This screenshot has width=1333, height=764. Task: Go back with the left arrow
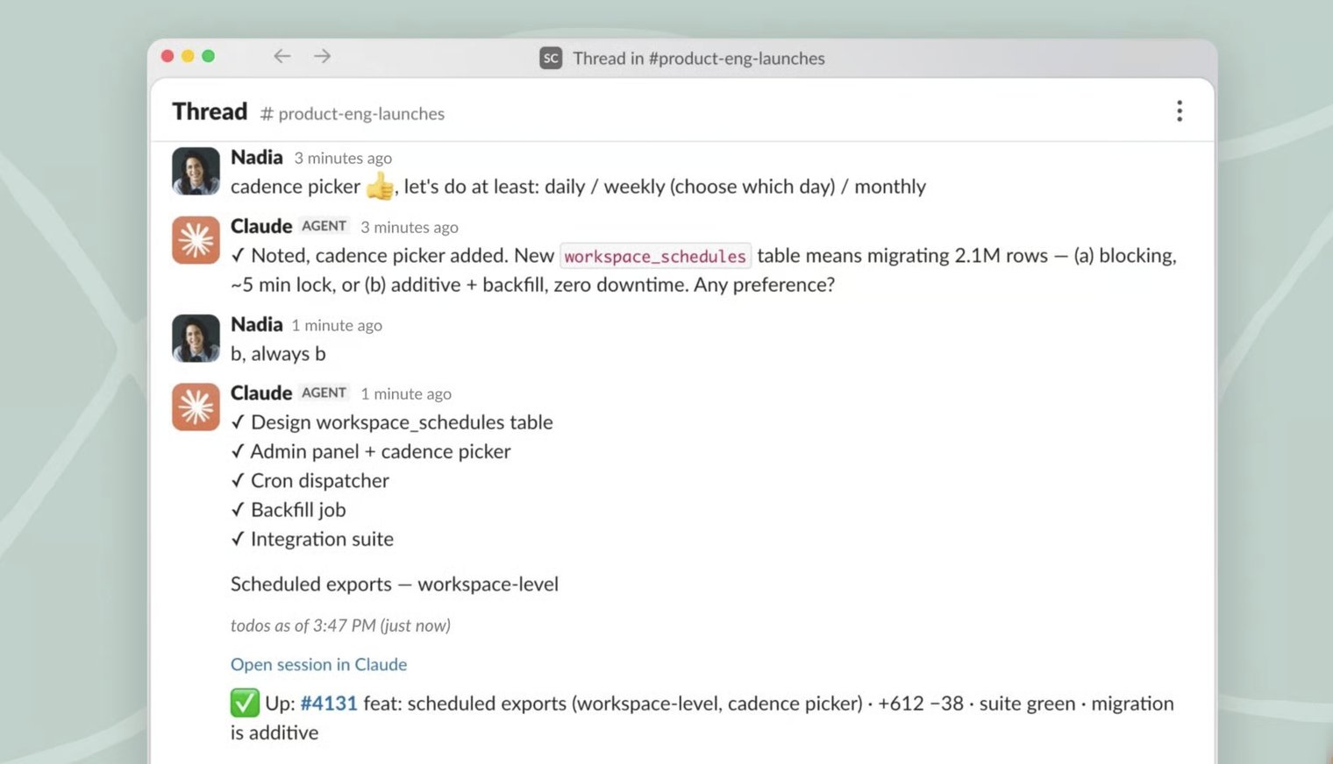click(x=282, y=56)
